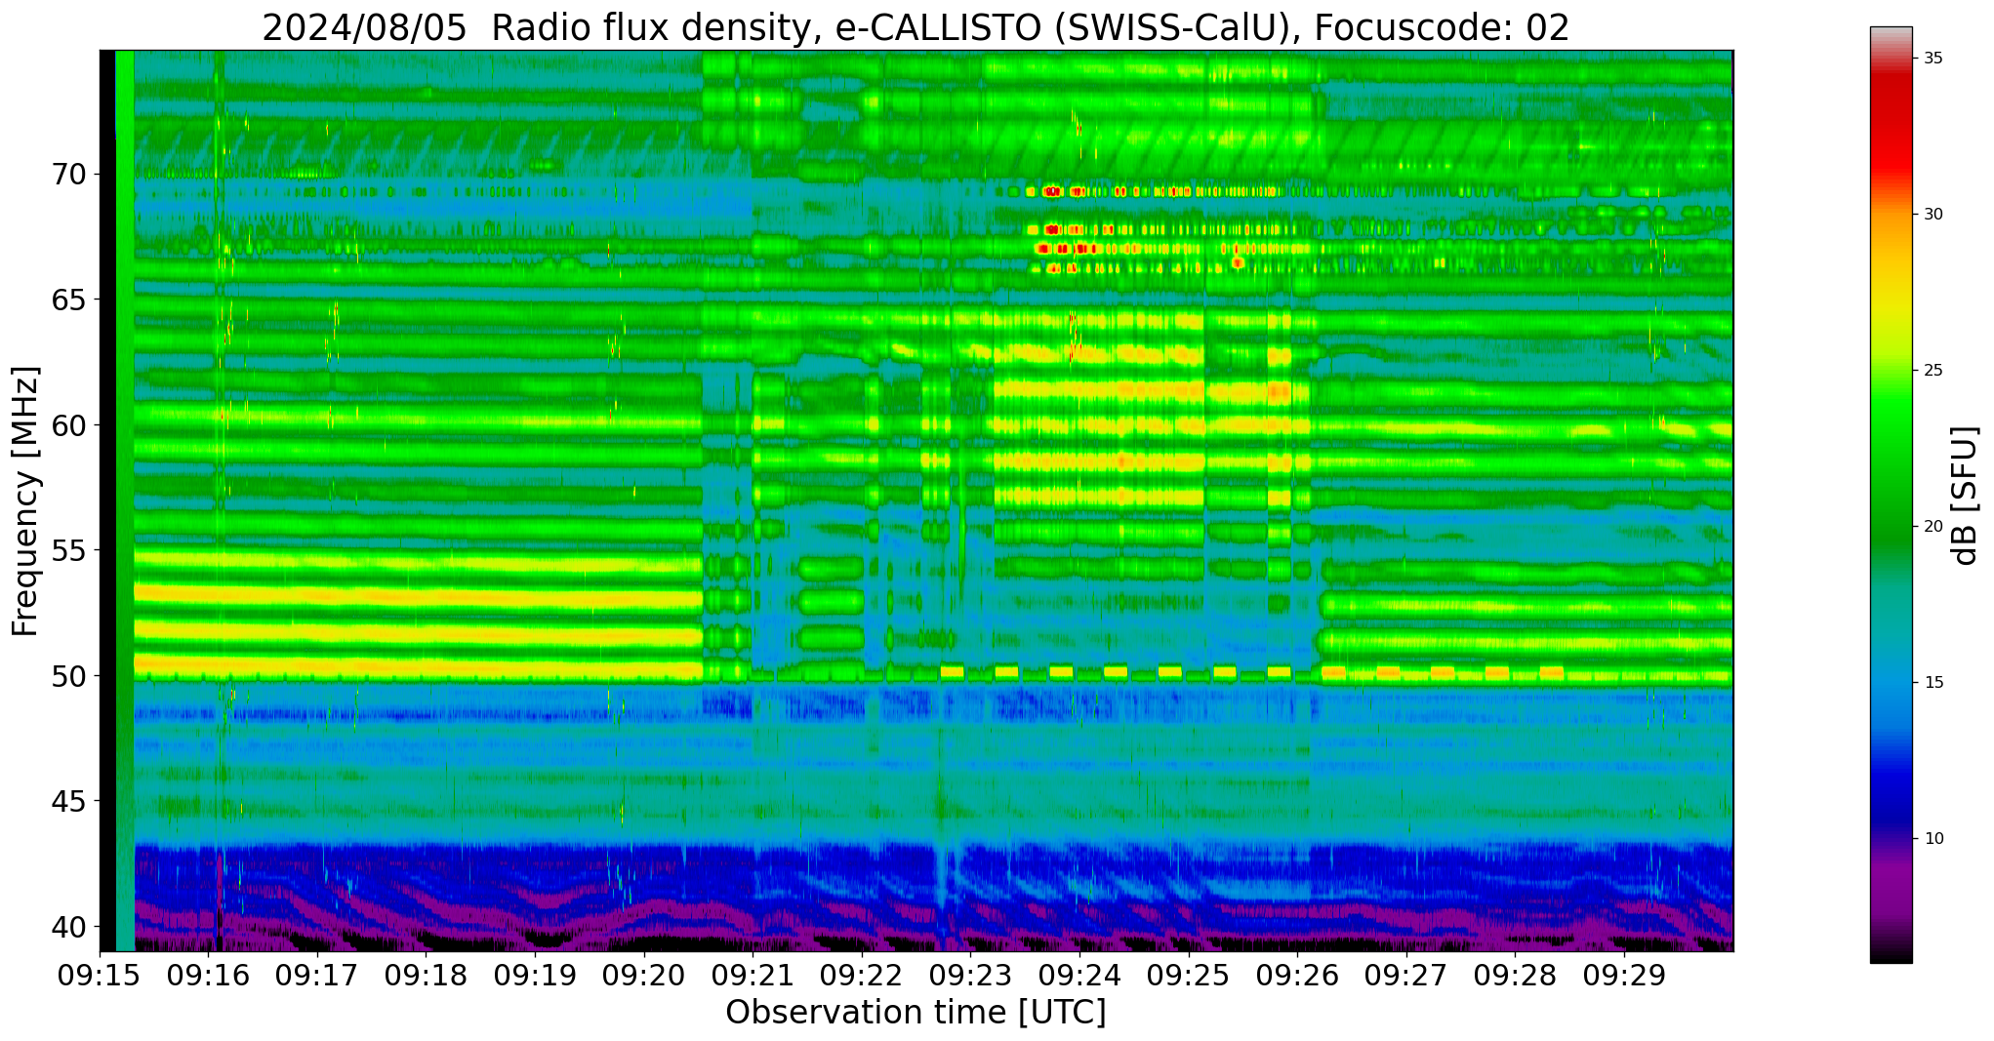This screenshot has width=1994, height=1041.
Task: Click the 60 frequency tick label
Action: pyautogui.click(x=69, y=425)
